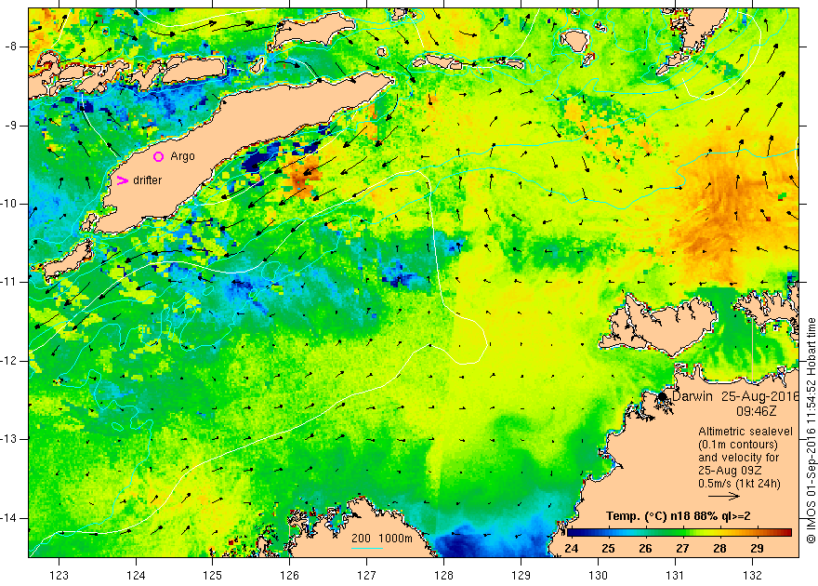Screen dimensions: 818x586
Task: Click color bar tick label '25'
Action: pyautogui.click(x=608, y=549)
